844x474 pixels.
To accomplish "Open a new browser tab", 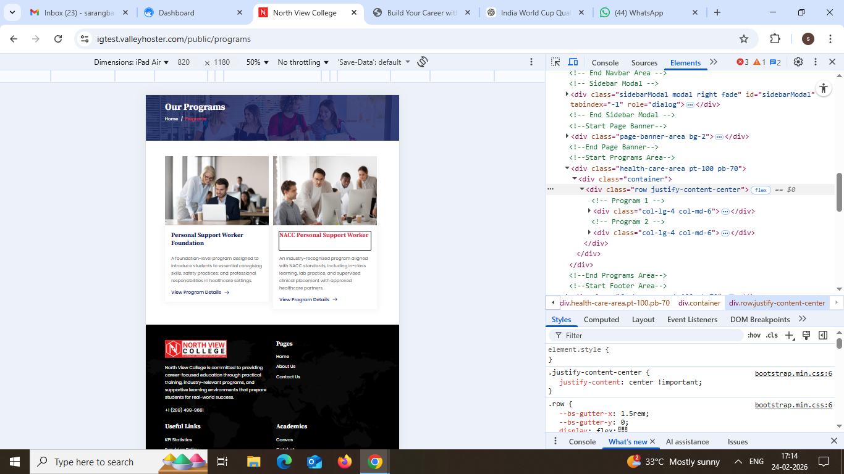I will 717,12.
